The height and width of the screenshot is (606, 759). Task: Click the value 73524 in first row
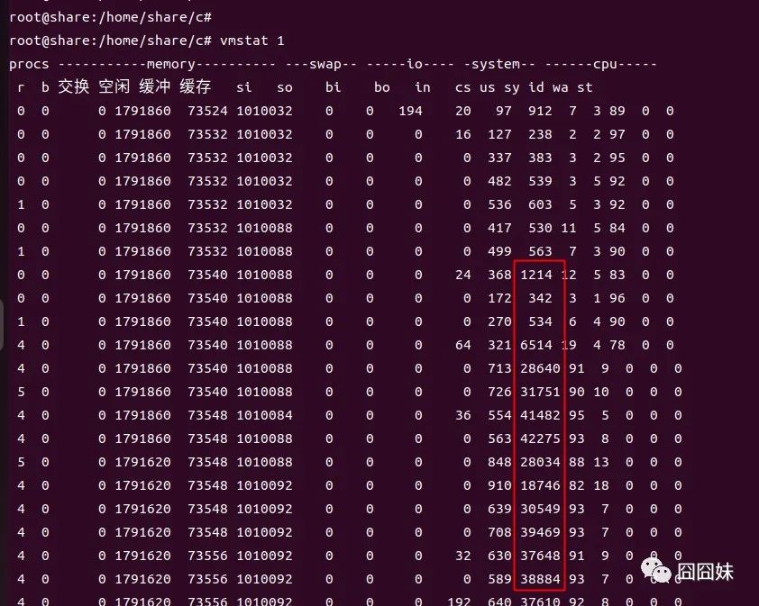[x=207, y=111]
